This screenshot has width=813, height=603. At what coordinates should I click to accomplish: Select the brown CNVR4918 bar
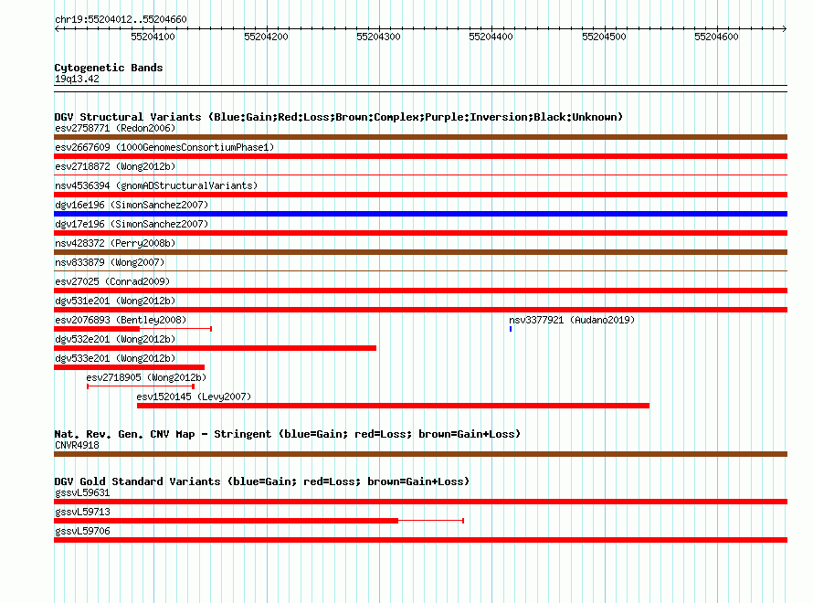[420, 454]
